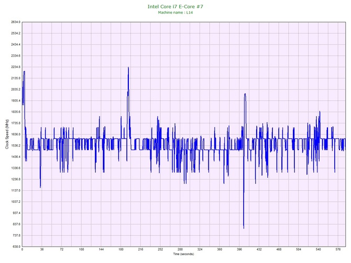Viewport: 351px width, 263px height.
Task: Click the 837.6 y-axis value
Action: (x=16, y=224)
